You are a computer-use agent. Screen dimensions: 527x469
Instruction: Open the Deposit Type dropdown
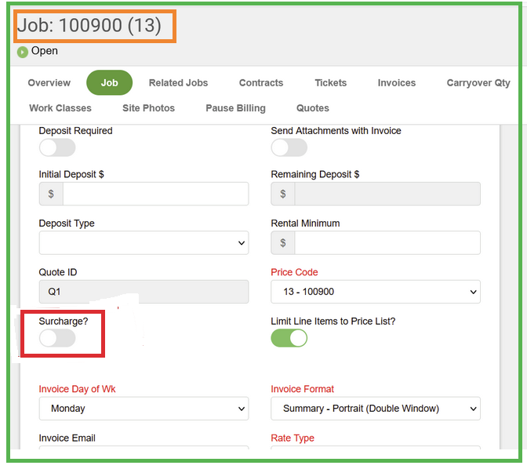click(144, 243)
